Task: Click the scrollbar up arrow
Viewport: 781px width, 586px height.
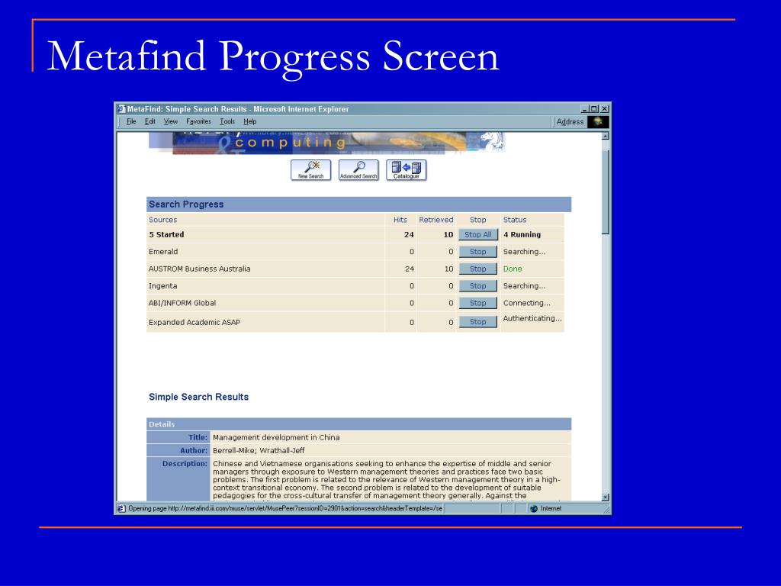Action: (605, 136)
